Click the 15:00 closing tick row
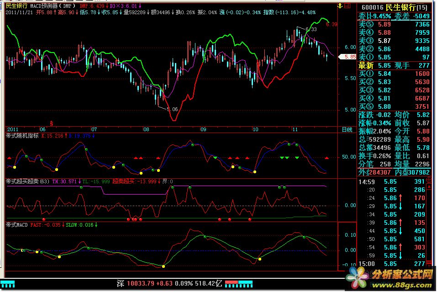This screenshot has width=437, height=292. (x=391, y=264)
